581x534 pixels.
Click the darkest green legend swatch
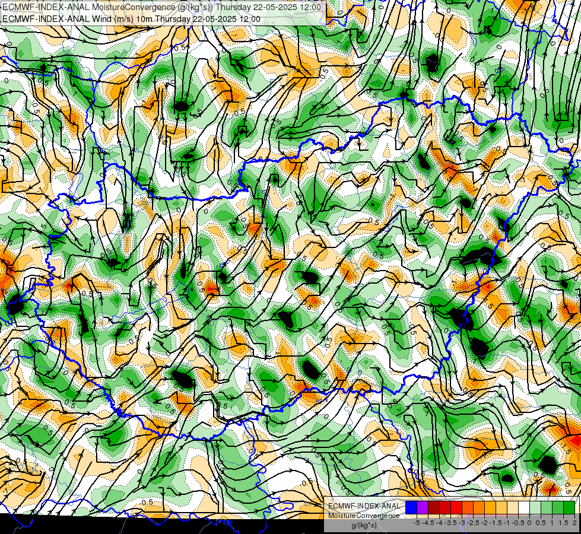coord(569,507)
